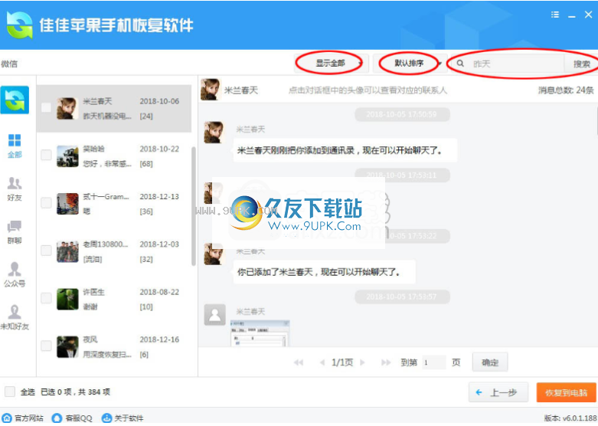Click the app logo in the title bar
This screenshot has height=426, width=598.
coord(19,25)
